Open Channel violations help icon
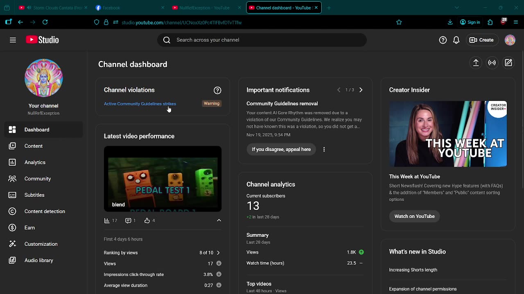Screen dimensions: 524x294 217,90
